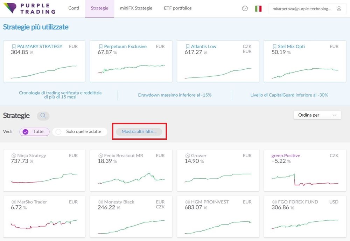The height and width of the screenshot is (241, 350).
Task: Click HGM PROINVEST title
Action: (x=210, y=202)
